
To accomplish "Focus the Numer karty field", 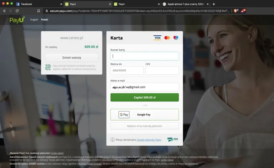I will (145, 56).
